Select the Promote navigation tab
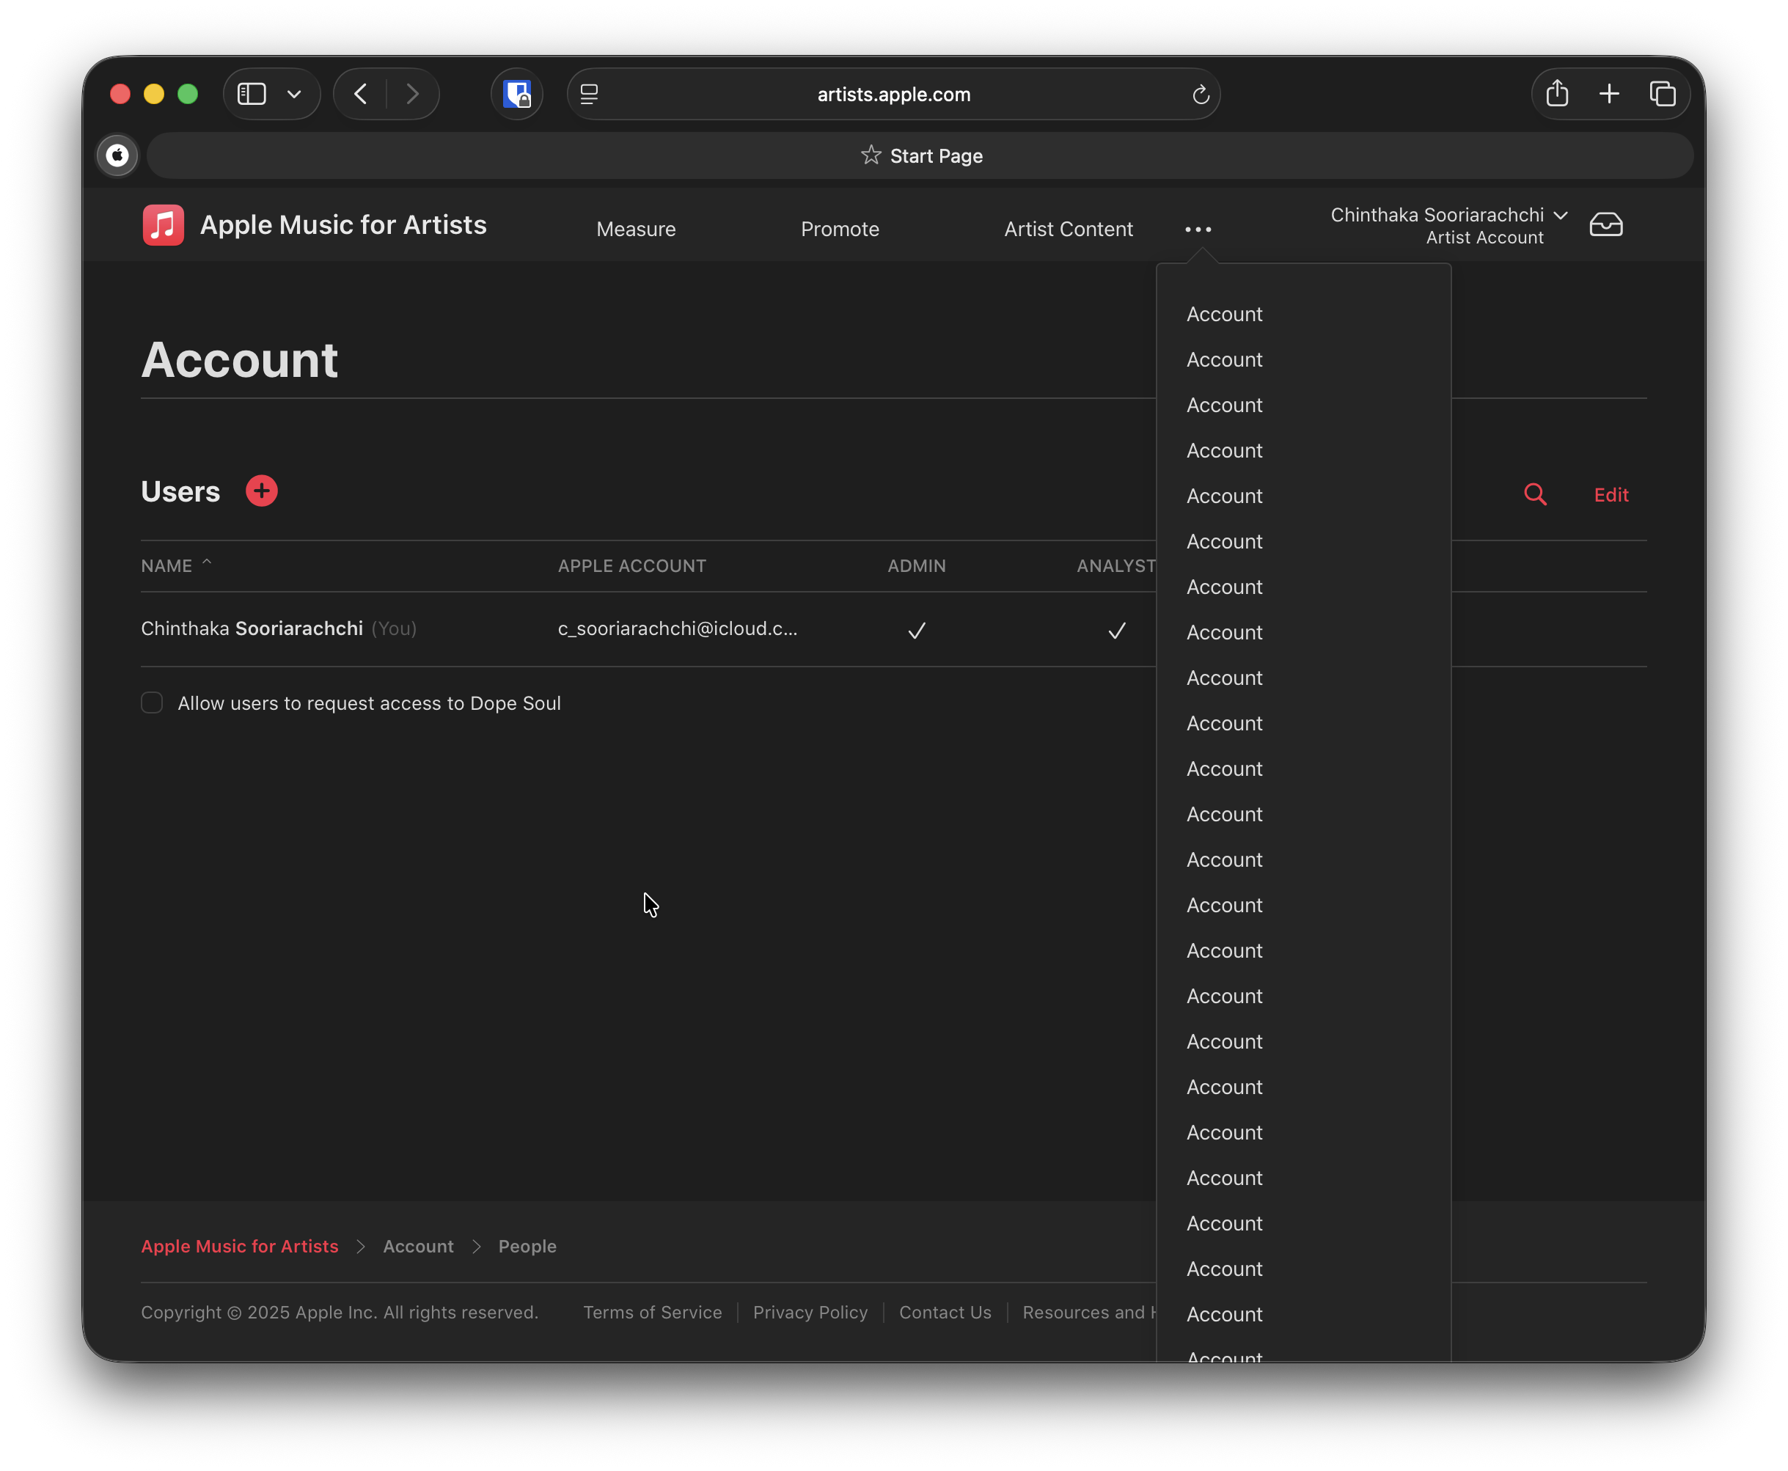 pyautogui.click(x=839, y=230)
